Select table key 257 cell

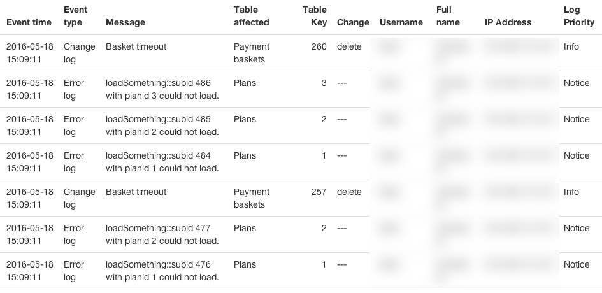(x=319, y=192)
